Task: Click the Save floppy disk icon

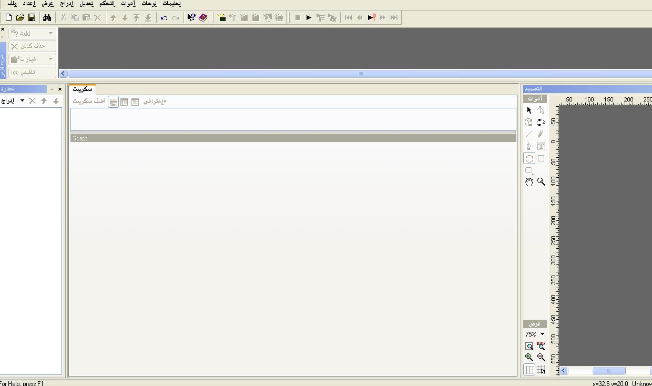Action: pyautogui.click(x=32, y=18)
